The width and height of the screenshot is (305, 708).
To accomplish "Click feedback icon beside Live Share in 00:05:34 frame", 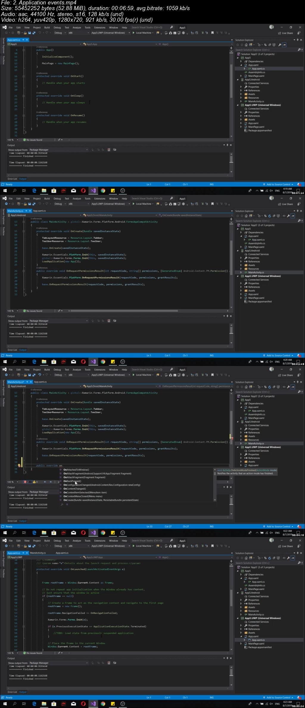I will click(299, 546).
